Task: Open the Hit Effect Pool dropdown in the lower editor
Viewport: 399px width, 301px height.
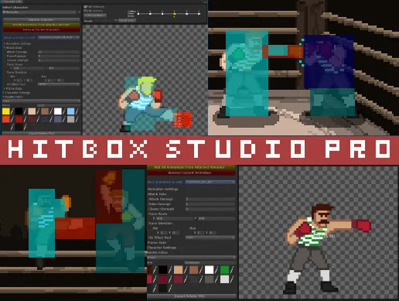Action: pos(210,238)
